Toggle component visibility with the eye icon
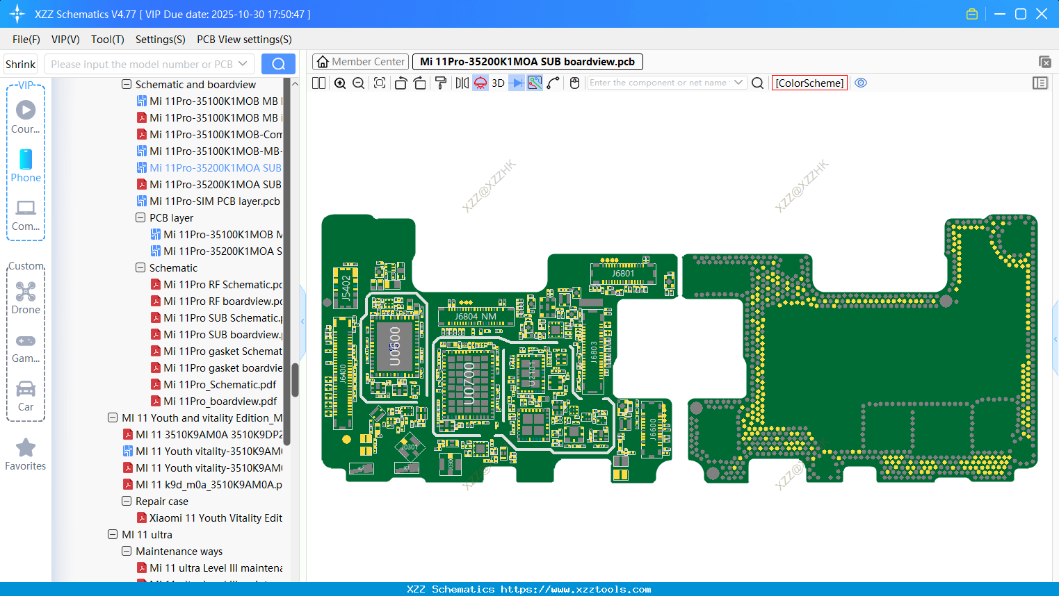 point(861,83)
